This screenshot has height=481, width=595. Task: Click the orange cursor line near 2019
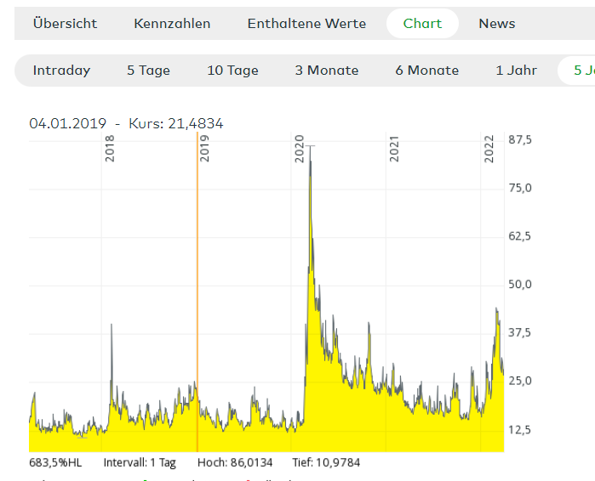(x=197, y=297)
